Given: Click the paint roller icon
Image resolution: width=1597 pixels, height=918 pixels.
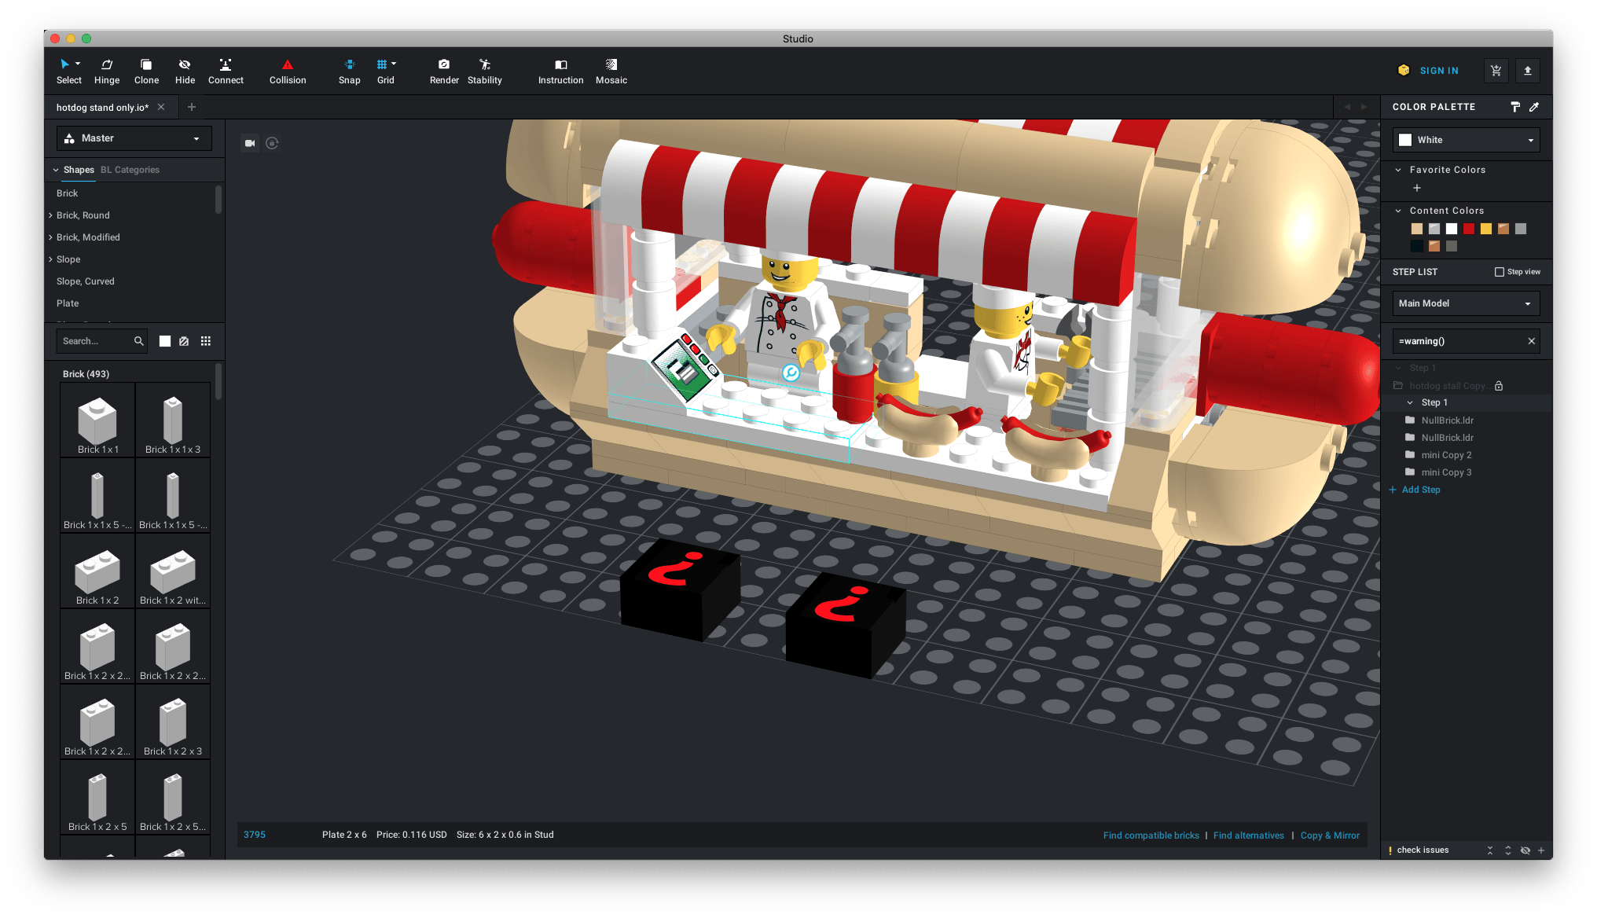Looking at the screenshot, I should 1515,107.
